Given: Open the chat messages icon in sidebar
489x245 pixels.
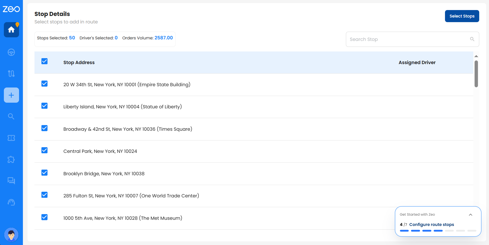Looking at the screenshot, I should pos(11,181).
